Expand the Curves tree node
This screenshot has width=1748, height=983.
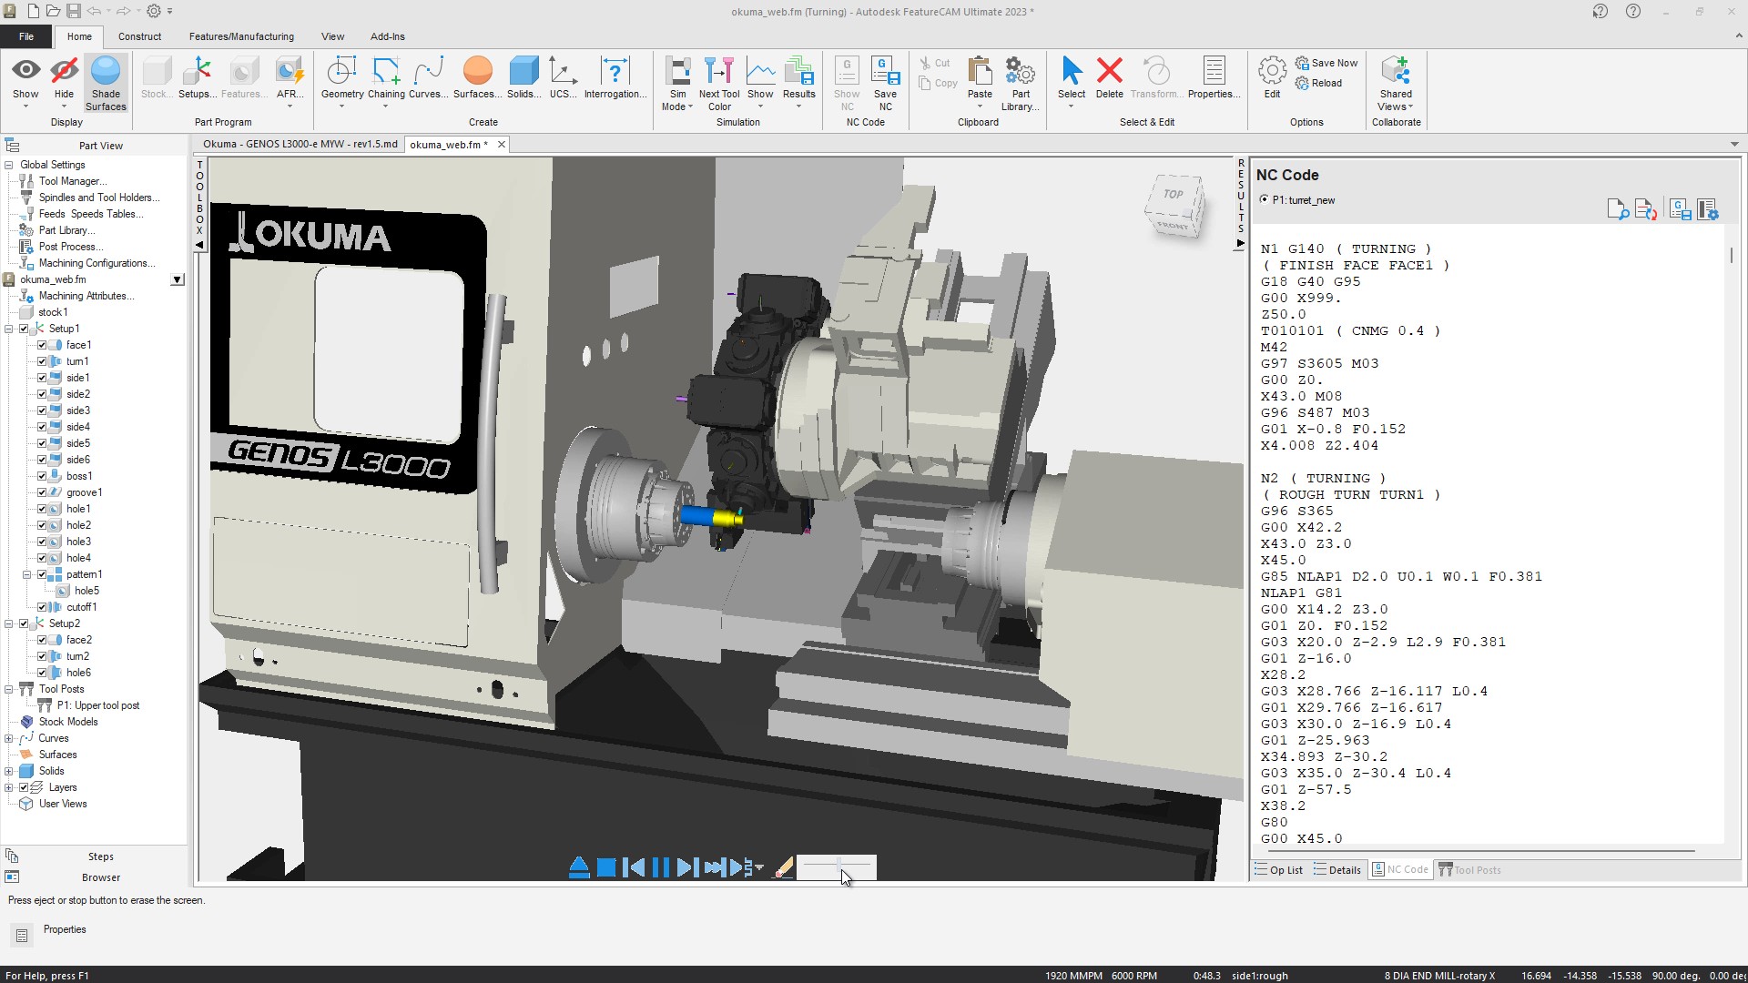pos(9,738)
